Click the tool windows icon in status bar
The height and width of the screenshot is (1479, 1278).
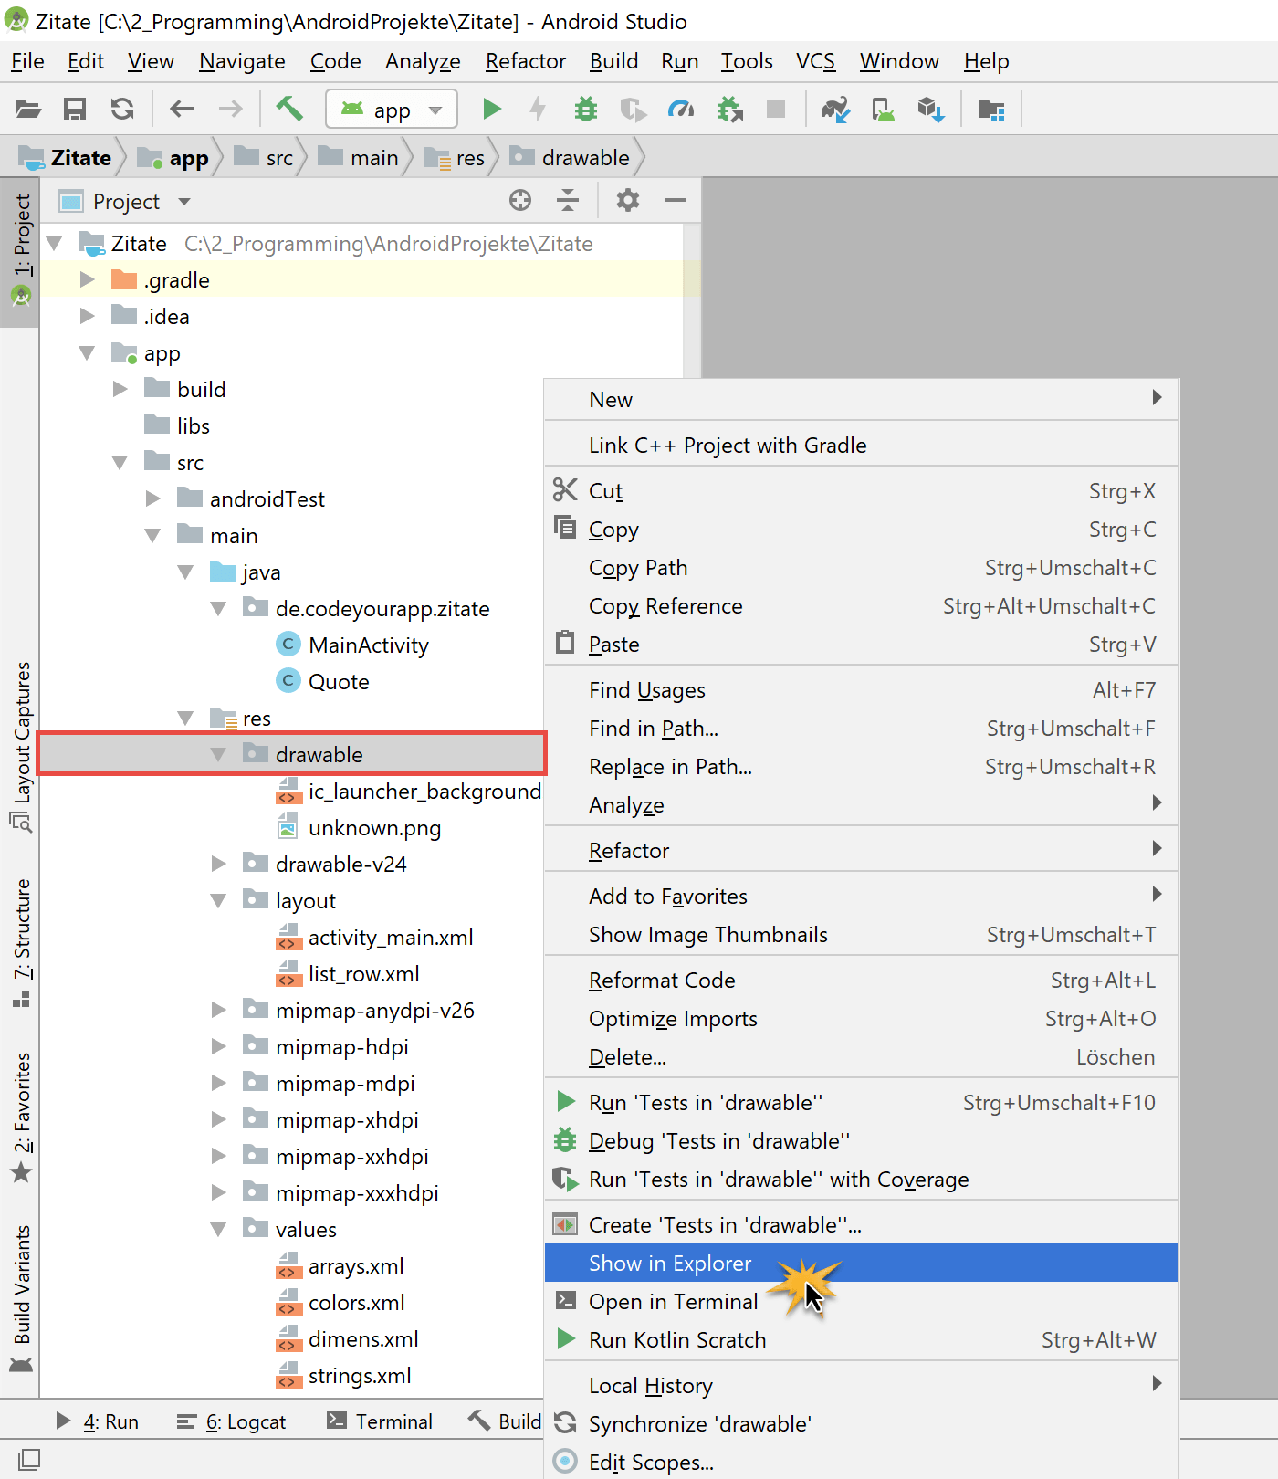(28, 1459)
